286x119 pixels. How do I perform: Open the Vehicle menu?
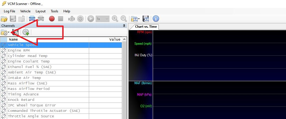point(26,11)
